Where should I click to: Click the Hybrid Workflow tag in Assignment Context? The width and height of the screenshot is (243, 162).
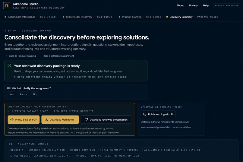coord(83,150)
